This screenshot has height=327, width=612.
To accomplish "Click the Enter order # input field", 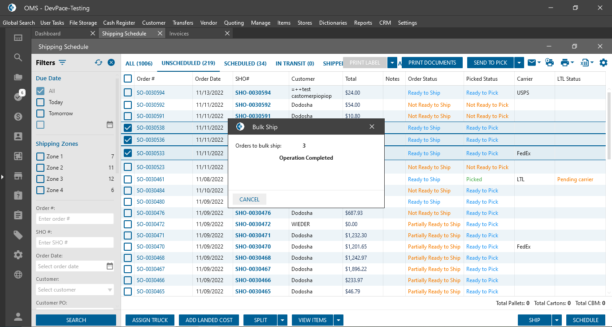I will pyautogui.click(x=74, y=219).
